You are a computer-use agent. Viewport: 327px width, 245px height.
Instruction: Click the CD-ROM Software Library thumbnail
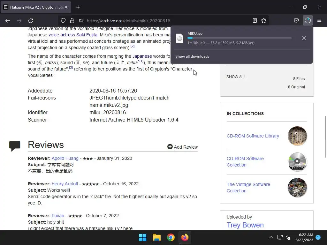tap(297, 136)
